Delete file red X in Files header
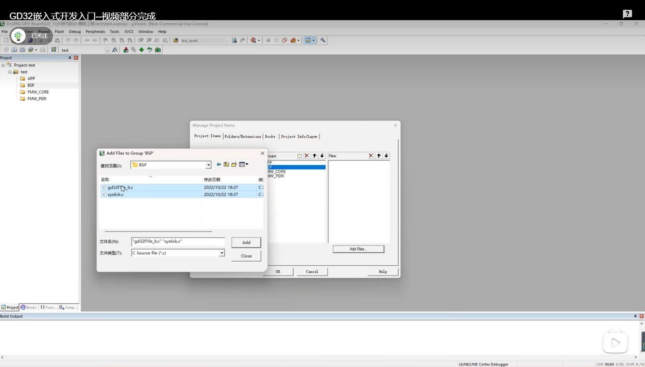 (371, 155)
